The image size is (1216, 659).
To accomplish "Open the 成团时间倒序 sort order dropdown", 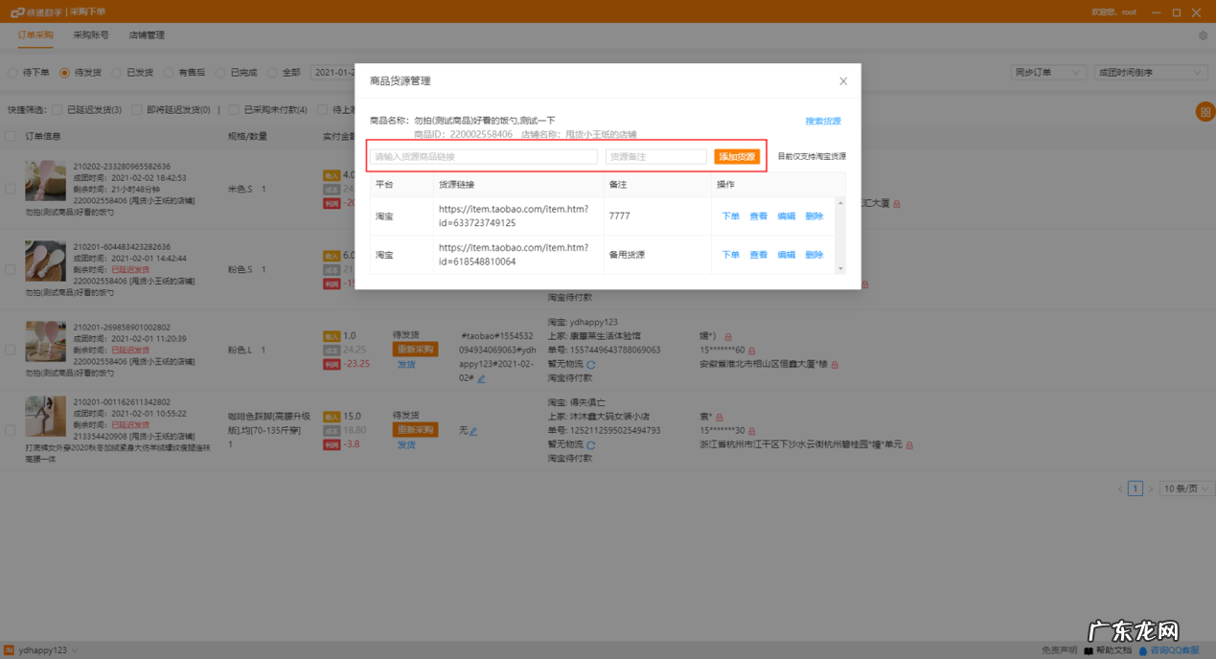I will pyautogui.click(x=1150, y=71).
